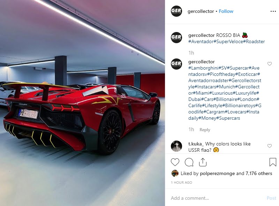Click gercollector avatar in post header

click(x=176, y=11)
